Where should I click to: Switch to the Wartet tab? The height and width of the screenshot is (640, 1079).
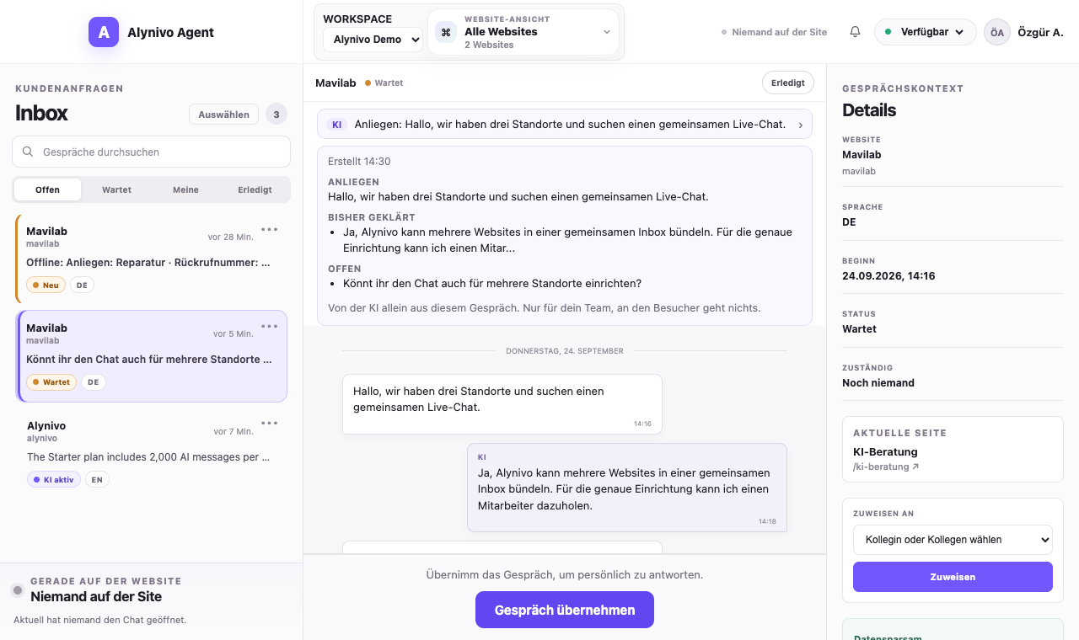click(x=116, y=189)
